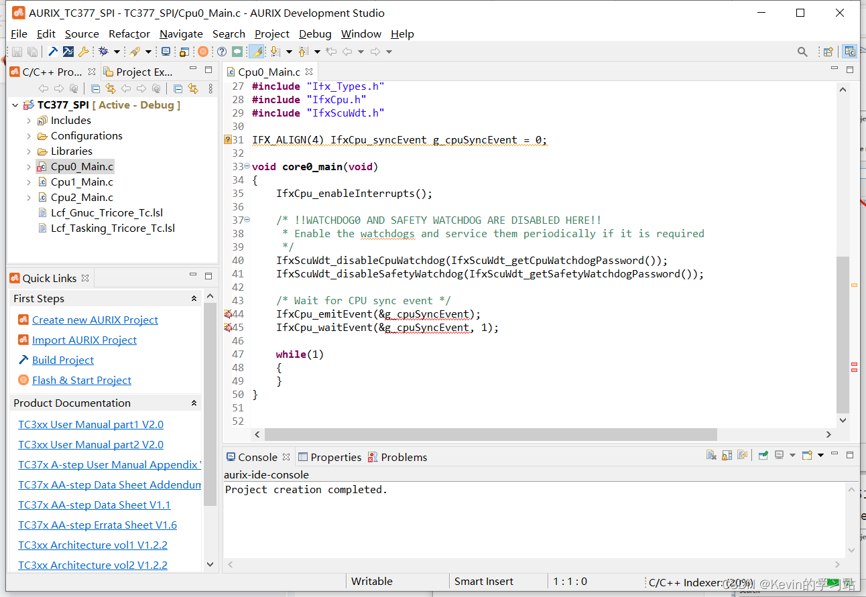Click the Search magnifier icon at right
Screen dimensions: 866x597
click(802, 52)
